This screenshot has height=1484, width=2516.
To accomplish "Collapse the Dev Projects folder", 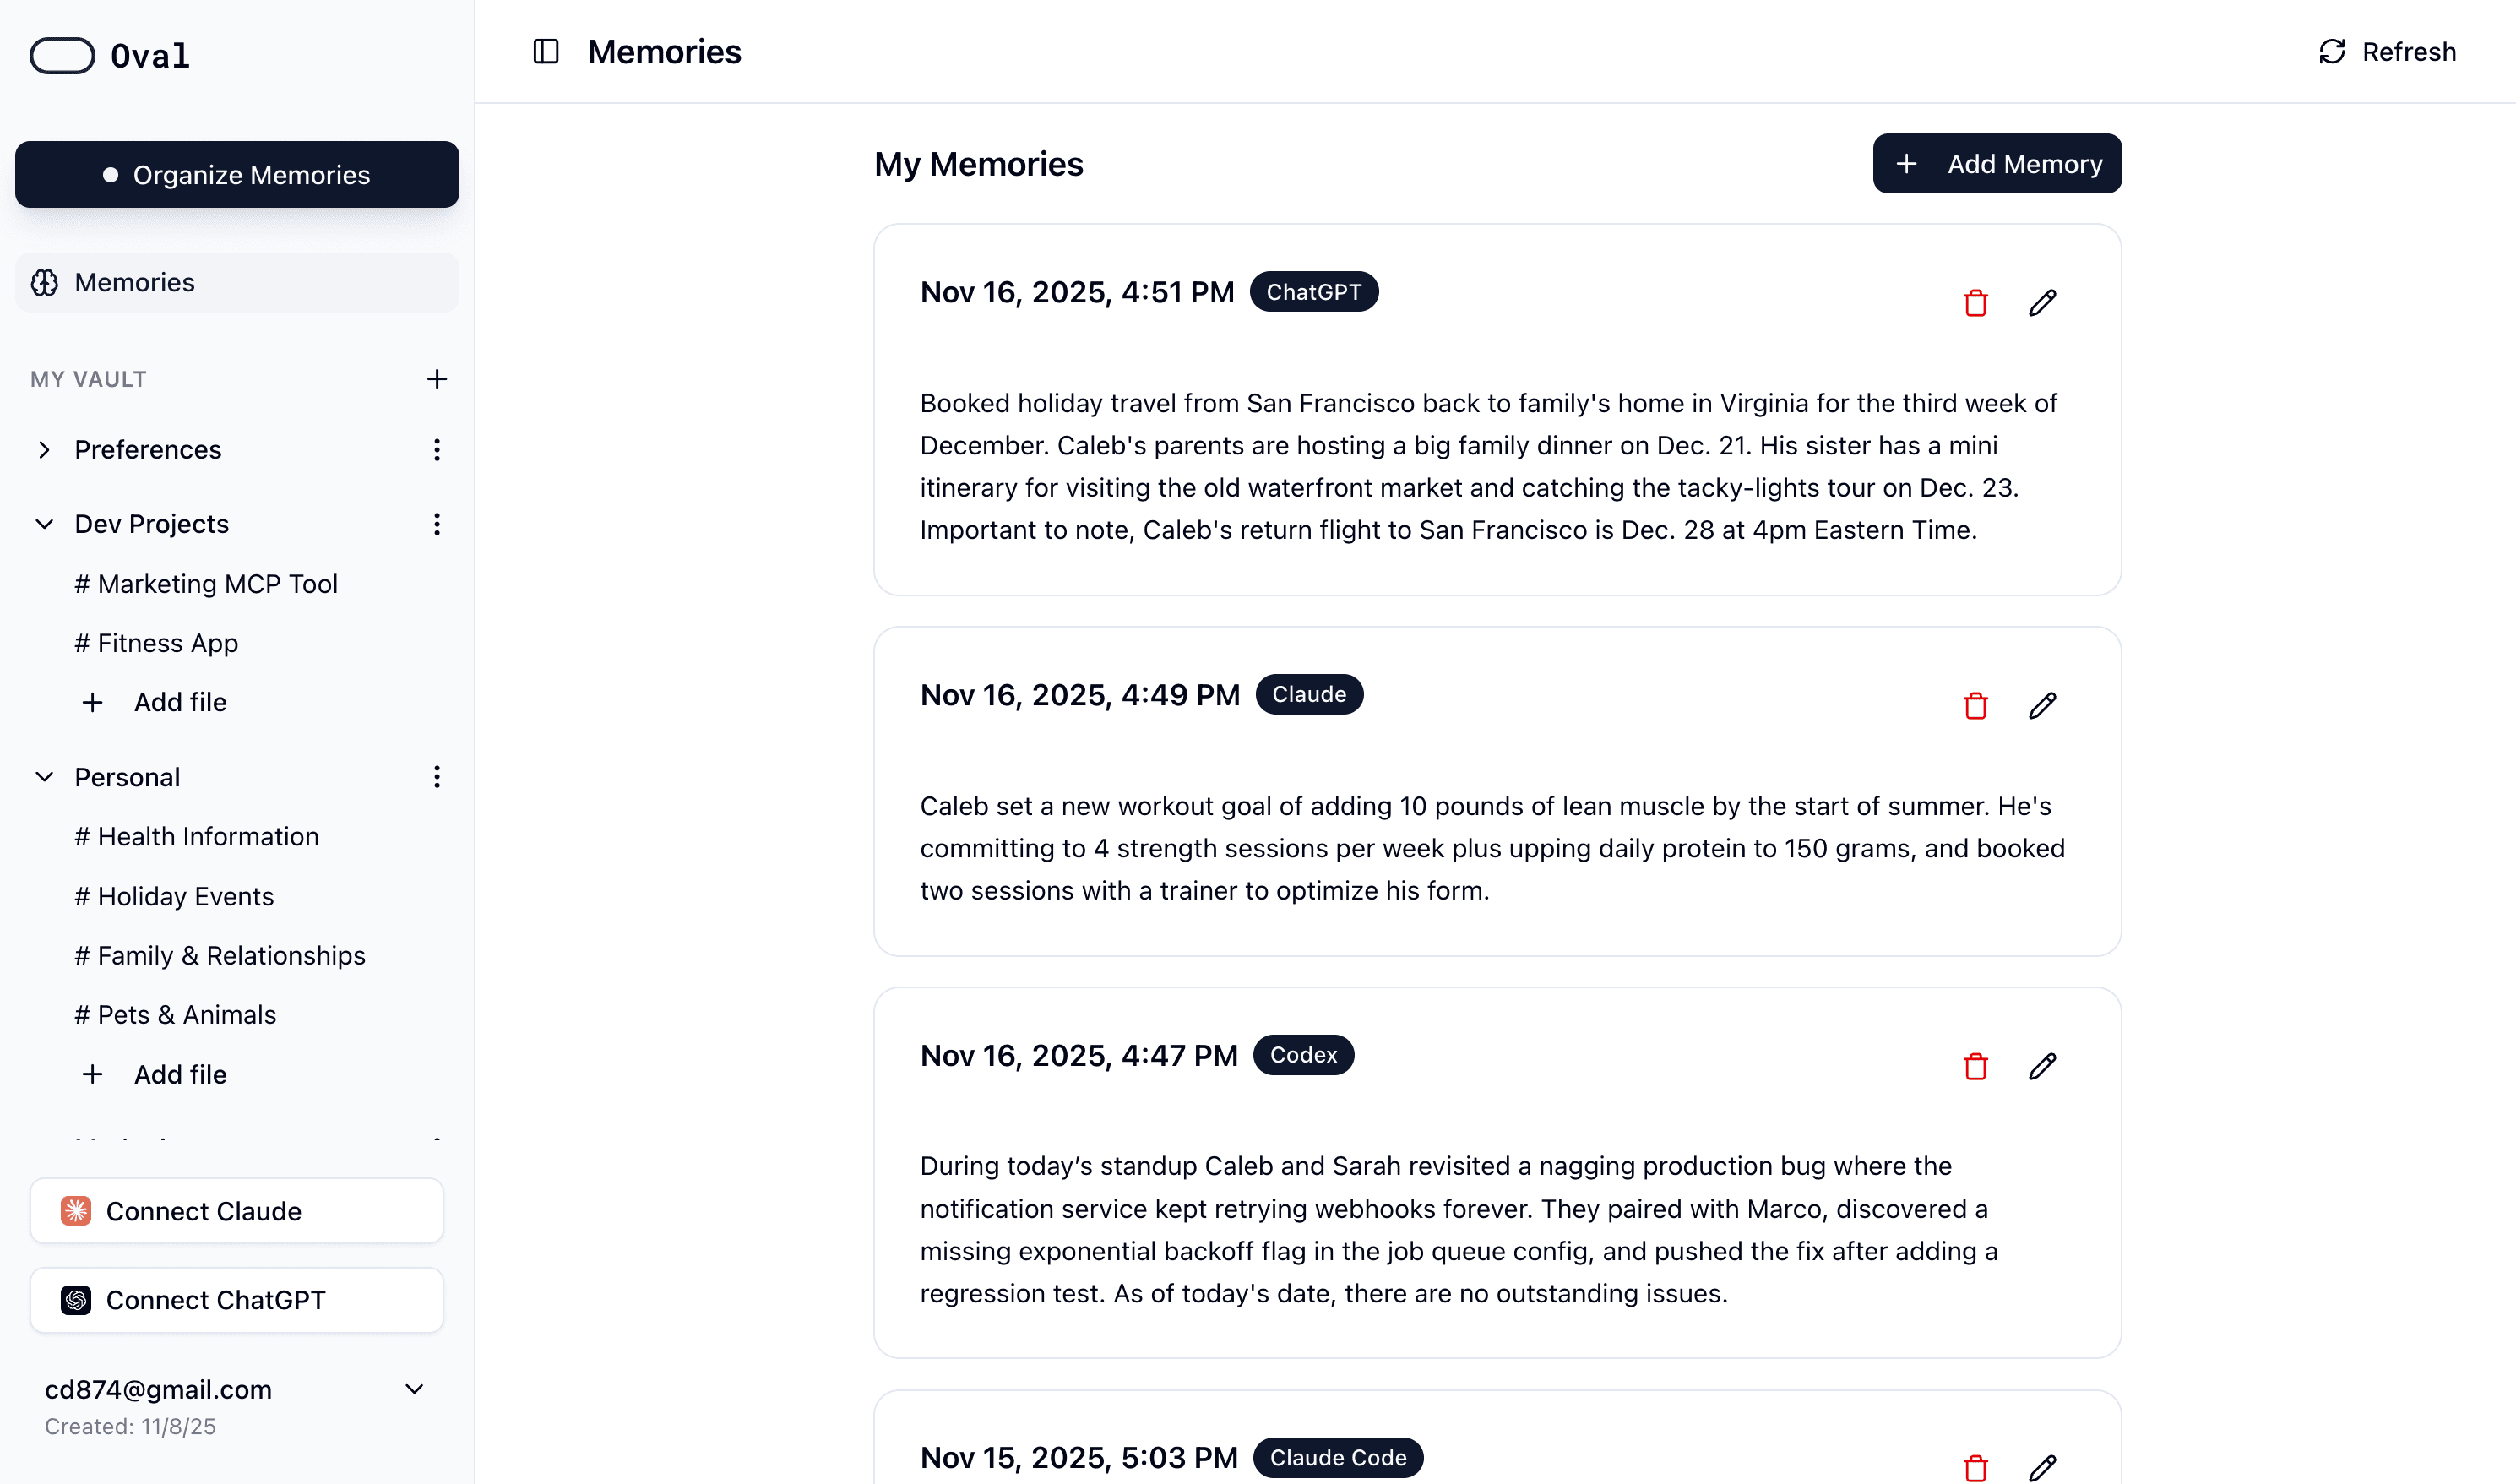I will 44,524.
